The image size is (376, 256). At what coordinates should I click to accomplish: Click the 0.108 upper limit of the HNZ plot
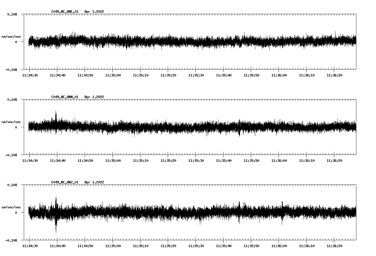coord(12,185)
